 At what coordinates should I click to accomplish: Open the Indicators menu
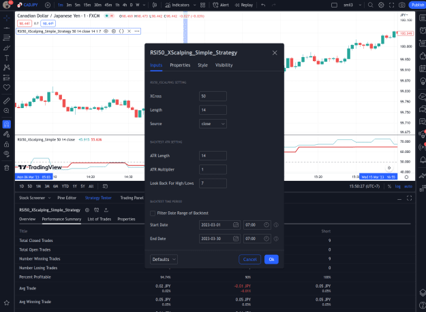pyautogui.click(x=177, y=5)
